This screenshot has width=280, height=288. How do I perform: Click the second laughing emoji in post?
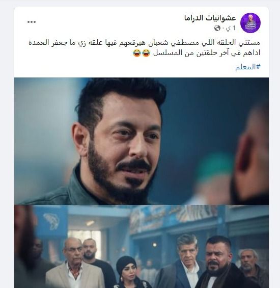coord(137,53)
